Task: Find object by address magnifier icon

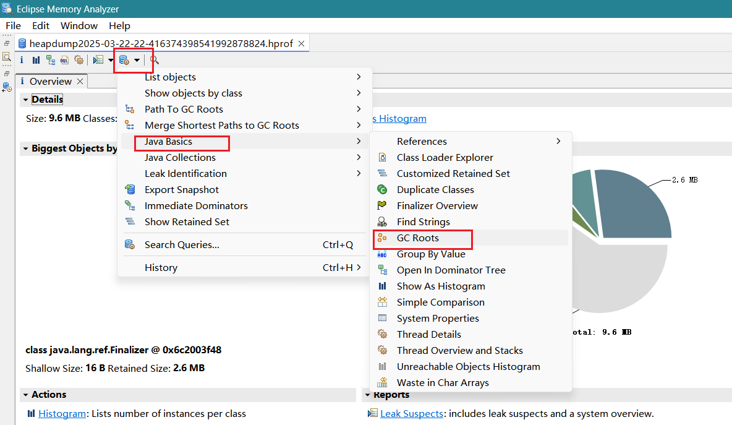Action: [155, 60]
